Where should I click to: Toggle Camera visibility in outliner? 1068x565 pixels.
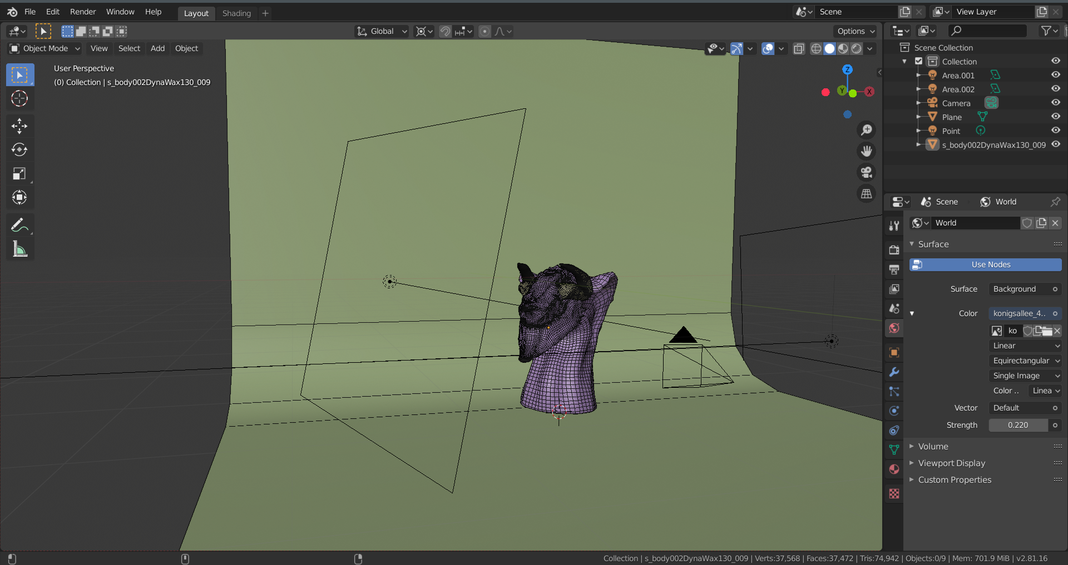[x=1056, y=102]
